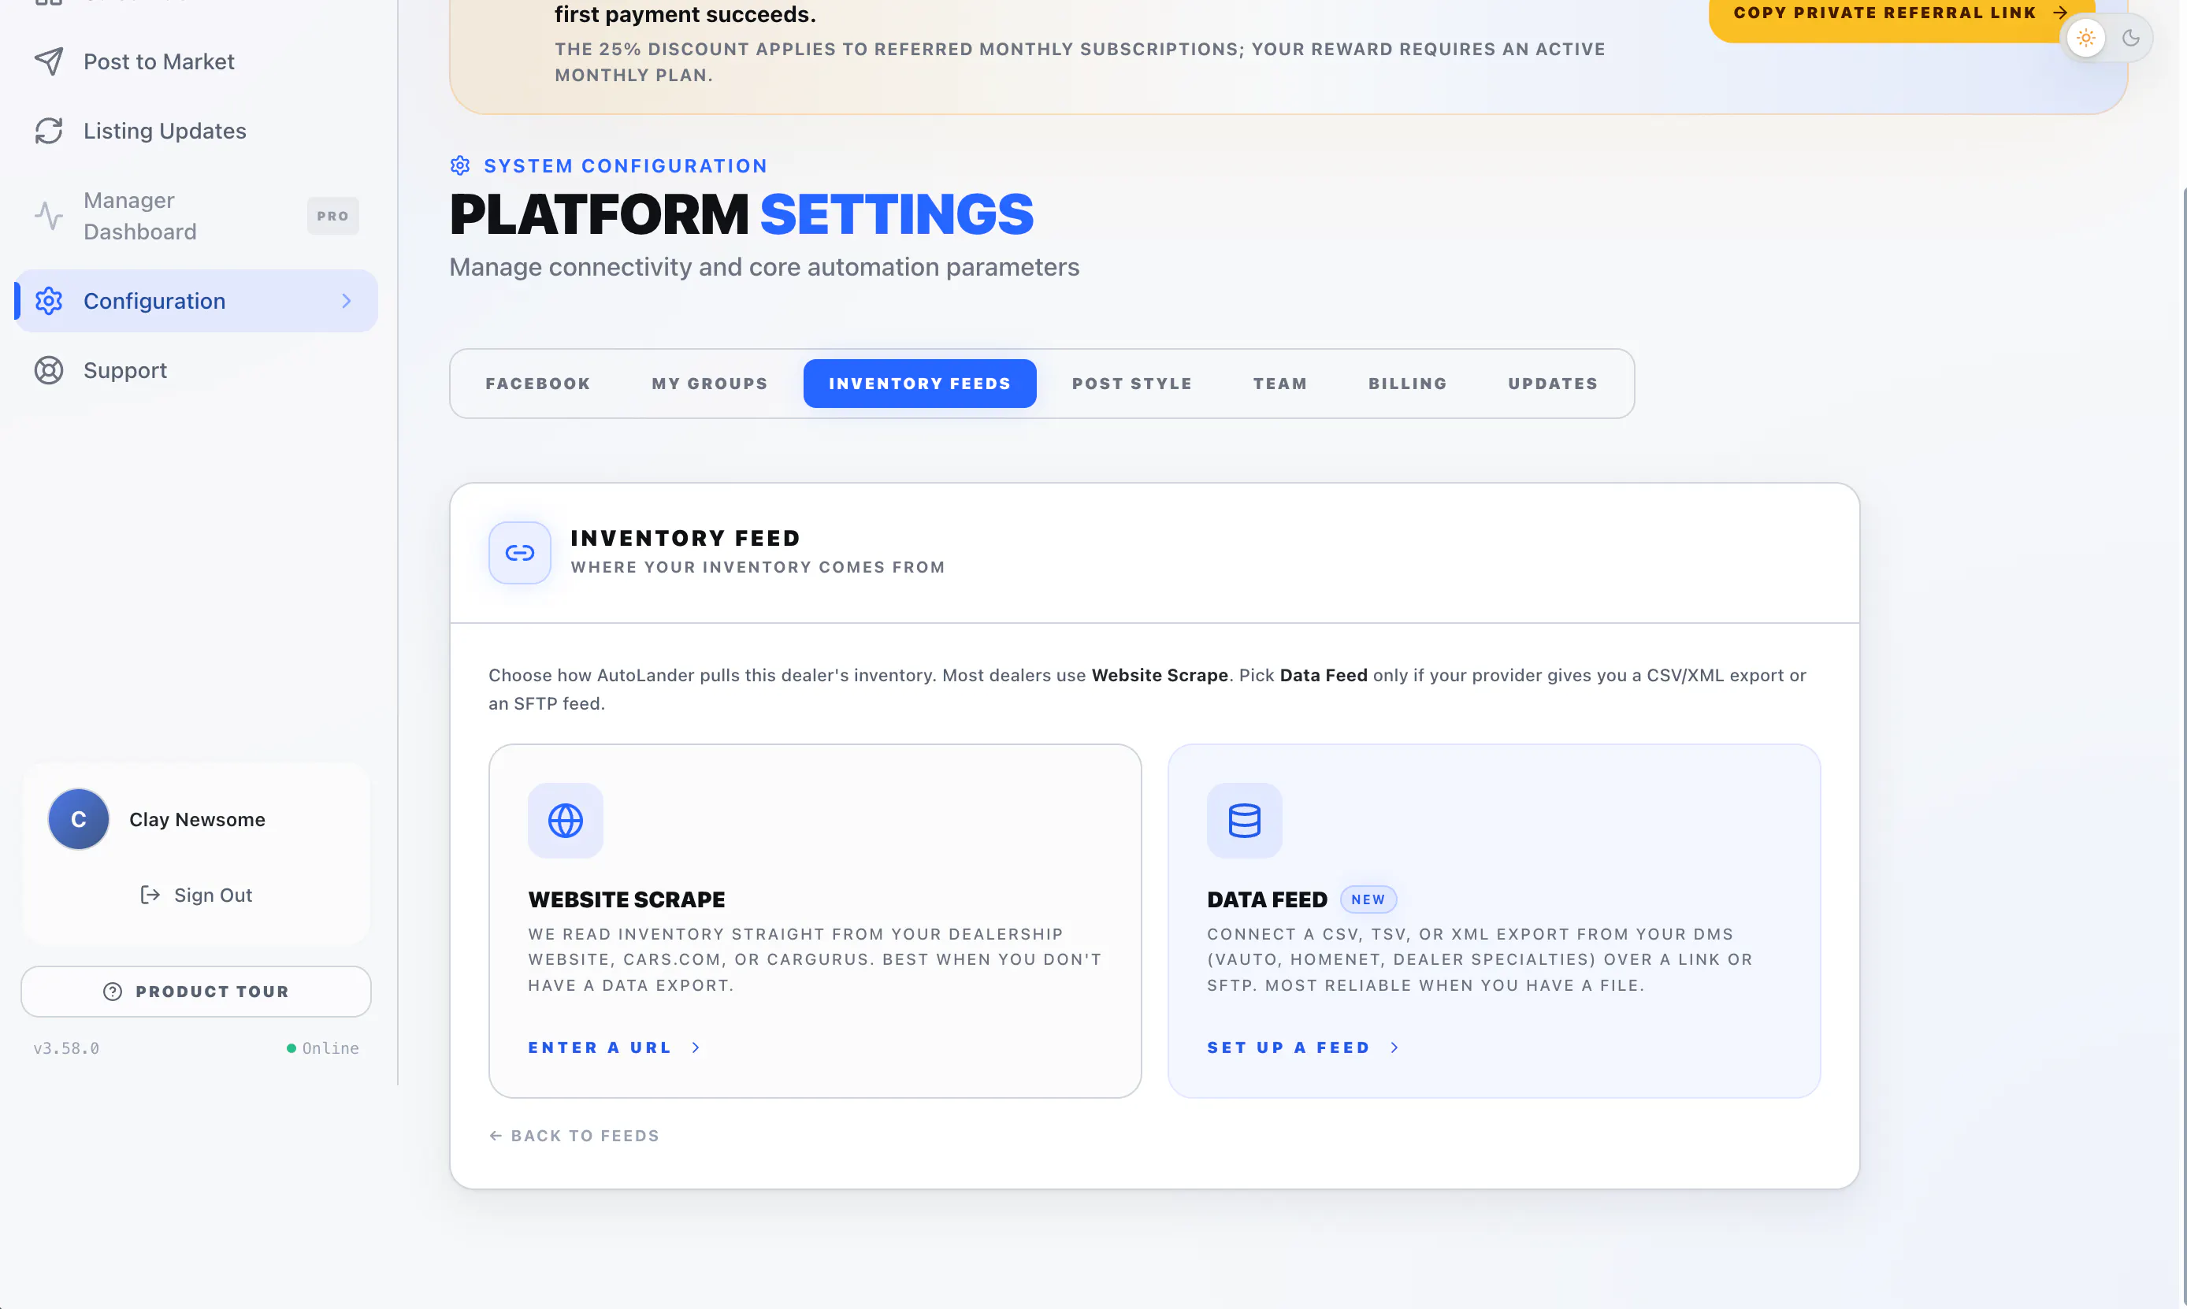Open the Updates tab
The image size is (2187, 1309).
(1553, 384)
